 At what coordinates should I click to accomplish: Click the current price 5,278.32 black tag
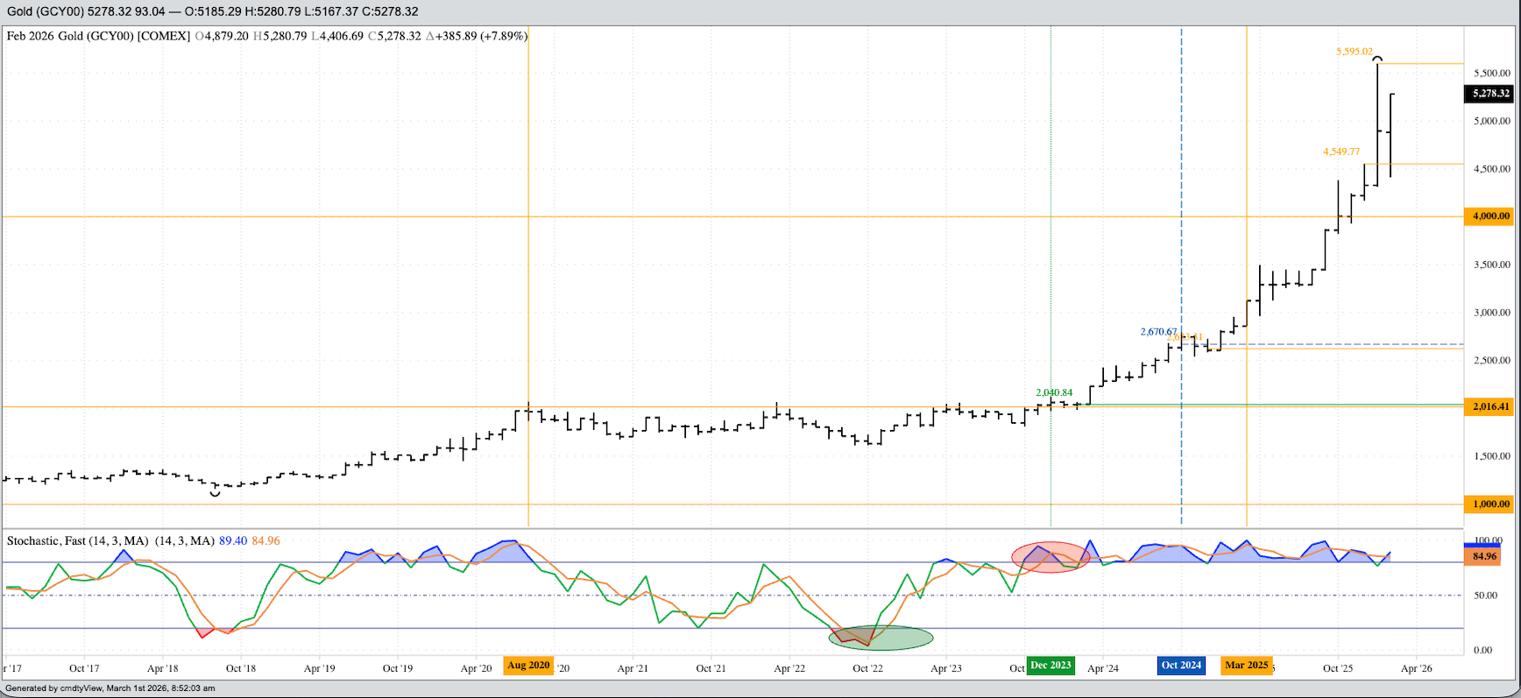point(1489,94)
